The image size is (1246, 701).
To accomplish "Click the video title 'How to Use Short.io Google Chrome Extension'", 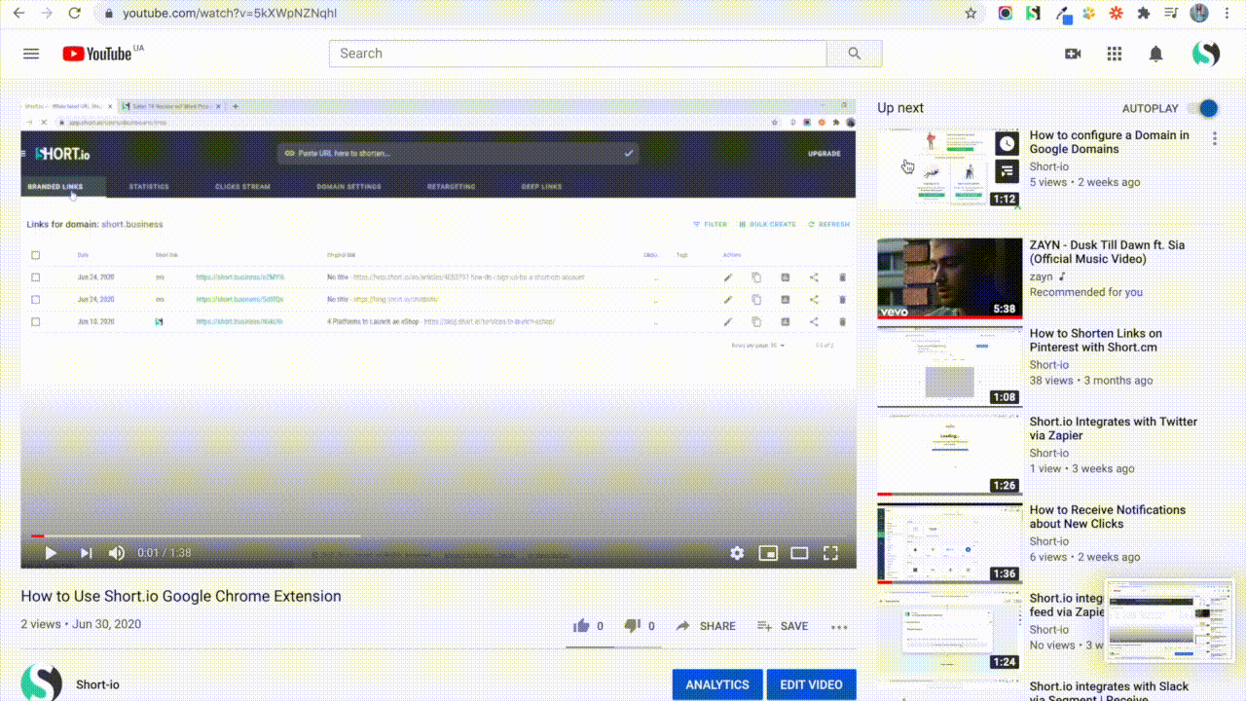I will 181,596.
